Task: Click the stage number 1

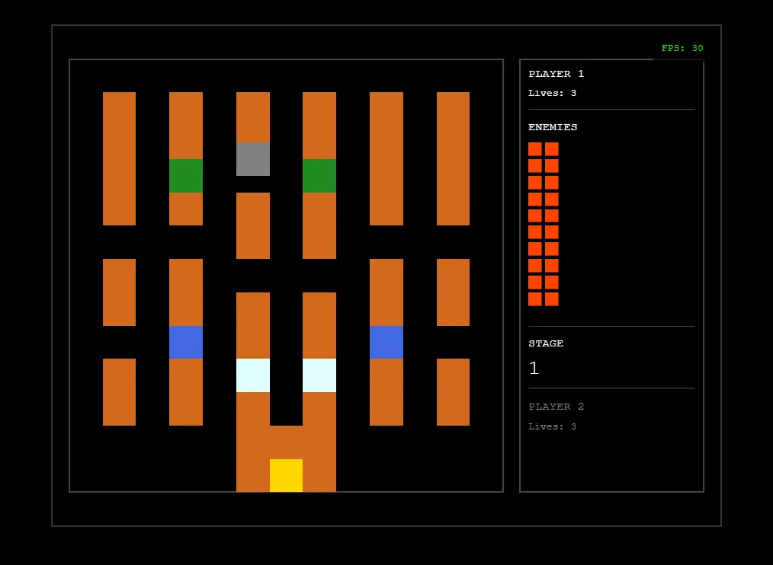Action: point(534,369)
